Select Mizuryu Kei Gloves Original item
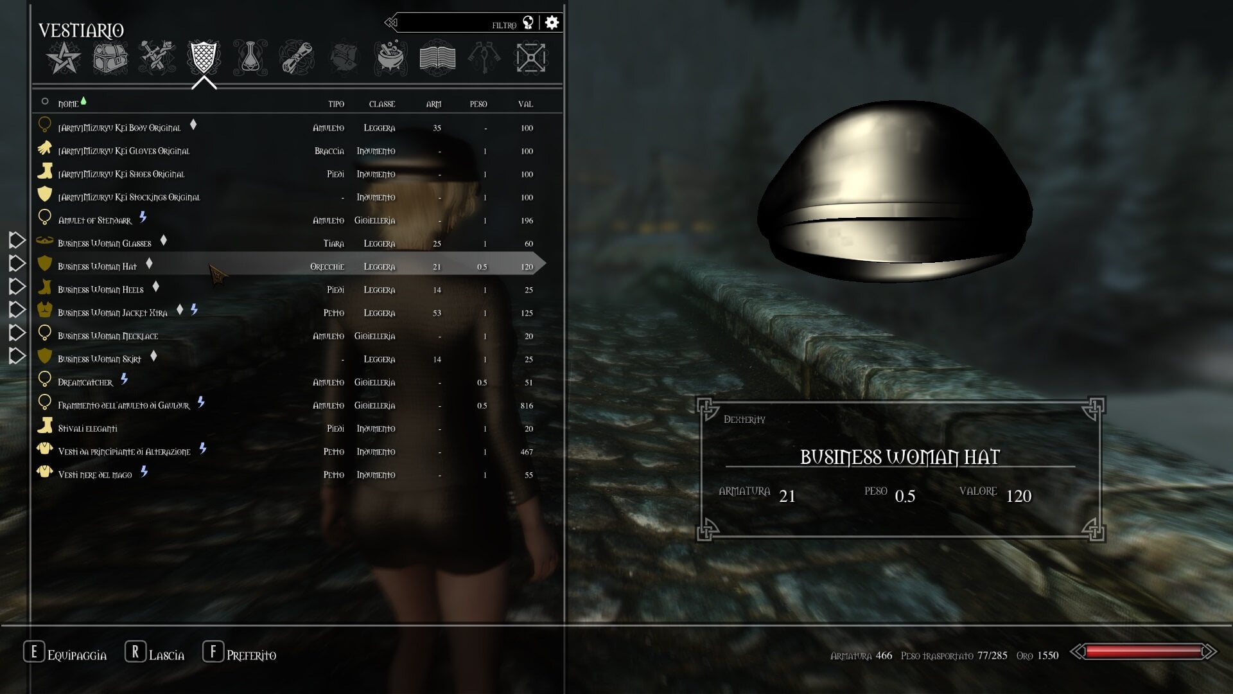Screen dimensions: 1233x694 point(289,150)
